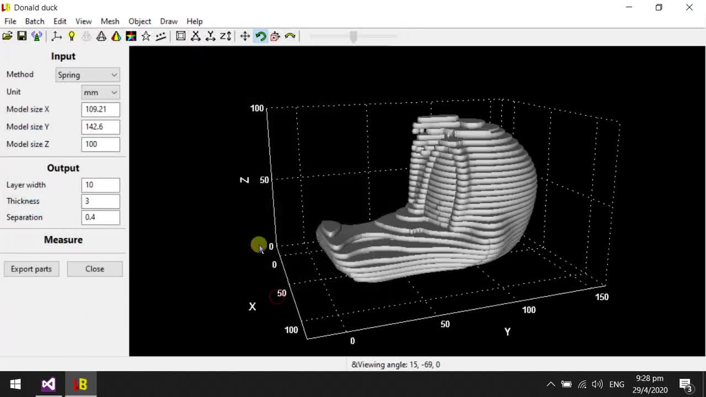The width and height of the screenshot is (706, 397).
Task: Click the bounding box frame icon
Action: tap(180, 36)
